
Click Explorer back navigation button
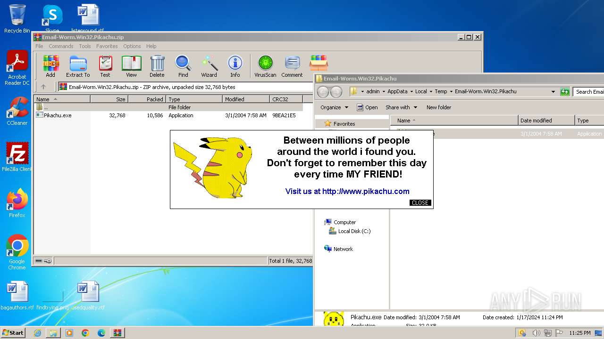(x=323, y=92)
